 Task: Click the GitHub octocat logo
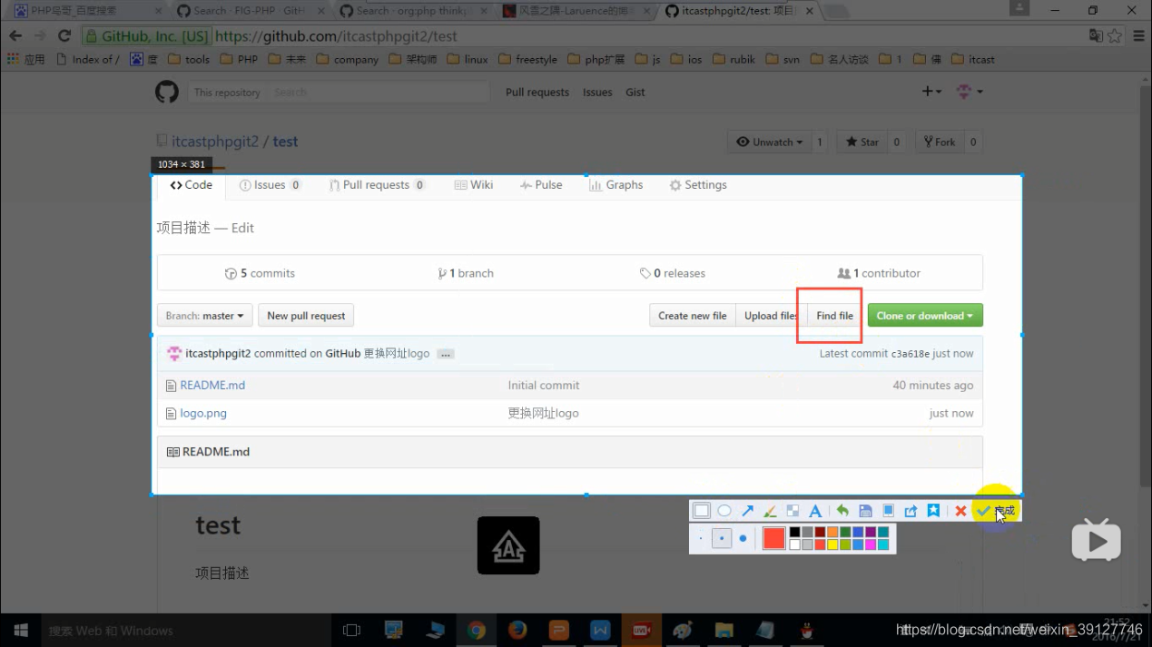[x=166, y=92]
